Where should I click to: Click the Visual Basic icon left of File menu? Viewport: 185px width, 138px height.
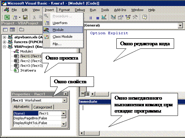tap(7, 10)
